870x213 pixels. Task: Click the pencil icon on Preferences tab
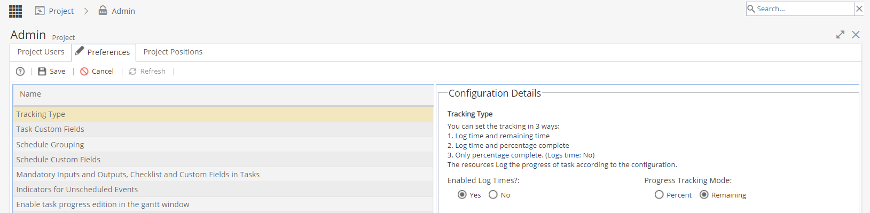pos(79,51)
